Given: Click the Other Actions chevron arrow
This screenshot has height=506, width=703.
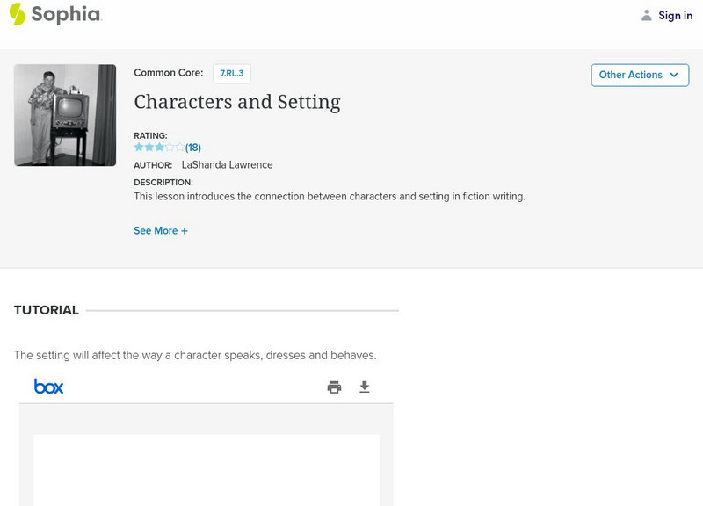Looking at the screenshot, I should 674,76.
